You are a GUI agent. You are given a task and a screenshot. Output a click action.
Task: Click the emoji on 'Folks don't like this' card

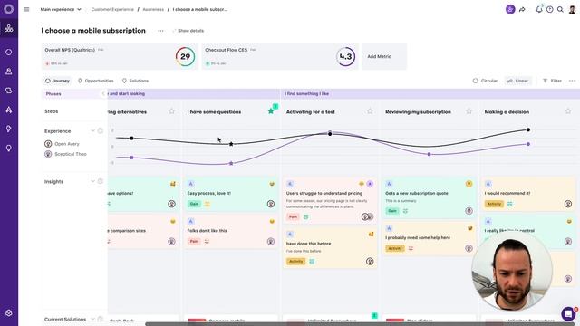(x=272, y=221)
